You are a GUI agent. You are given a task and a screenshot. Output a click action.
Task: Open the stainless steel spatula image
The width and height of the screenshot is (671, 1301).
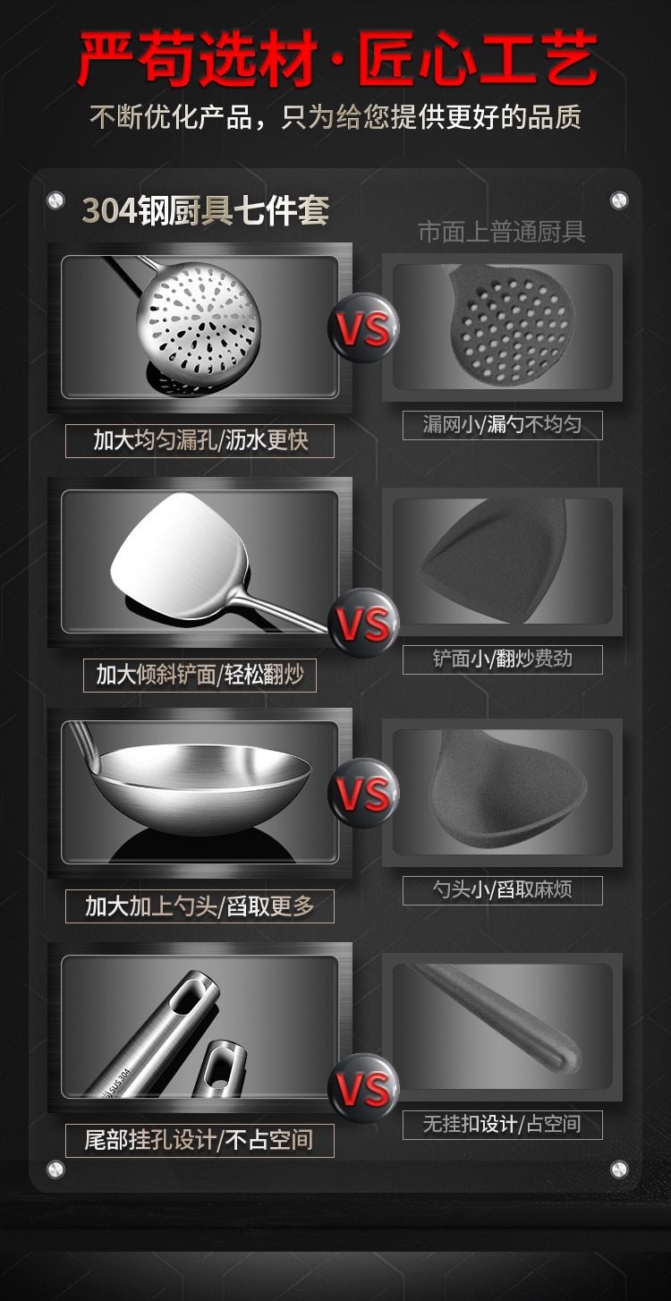(200, 562)
